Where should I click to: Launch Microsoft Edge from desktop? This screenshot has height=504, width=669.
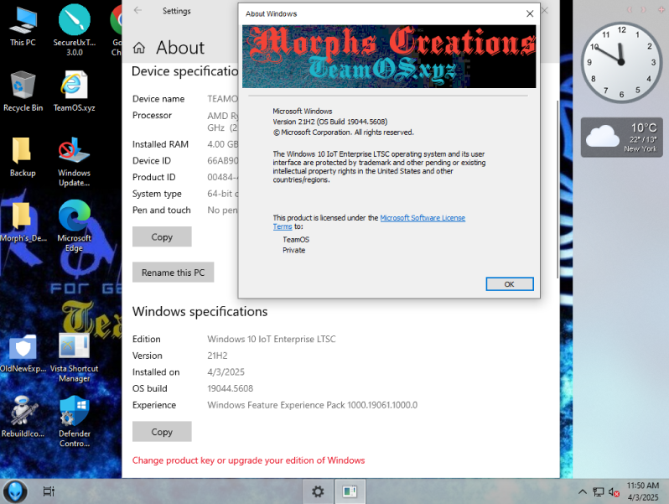coord(75,226)
